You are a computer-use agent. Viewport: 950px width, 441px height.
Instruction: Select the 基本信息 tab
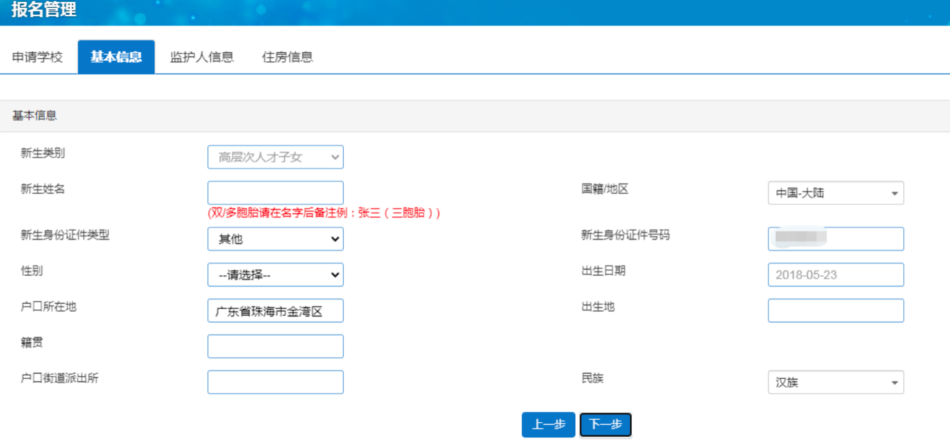point(116,57)
